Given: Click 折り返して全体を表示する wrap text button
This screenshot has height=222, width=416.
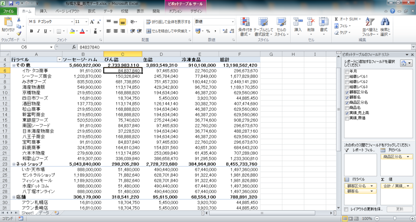Looking at the screenshot, I should (168, 22).
